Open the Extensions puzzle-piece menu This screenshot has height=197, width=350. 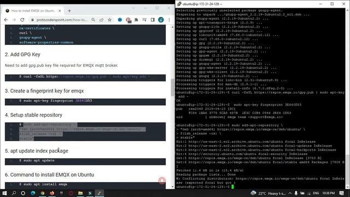point(136,20)
